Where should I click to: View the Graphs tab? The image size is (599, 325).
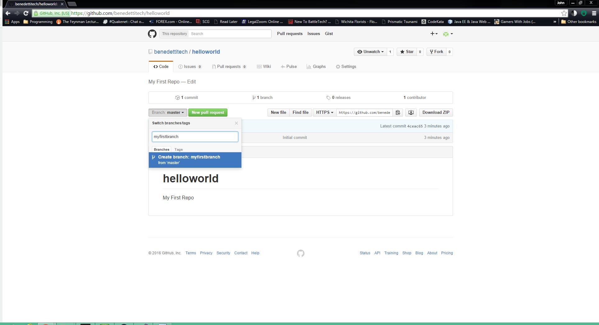pos(316,67)
